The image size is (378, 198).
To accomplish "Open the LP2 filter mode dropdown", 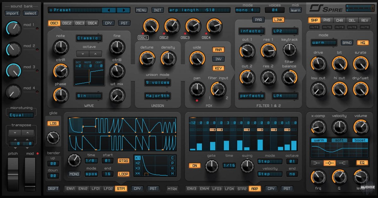I will click(x=285, y=31).
